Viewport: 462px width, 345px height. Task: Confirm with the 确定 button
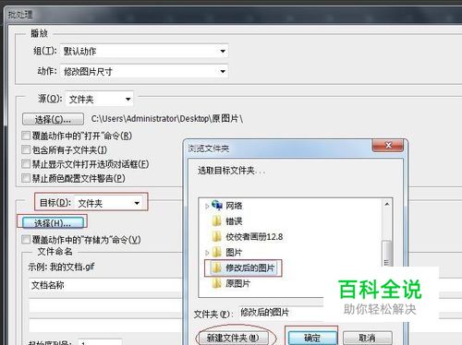point(312,338)
